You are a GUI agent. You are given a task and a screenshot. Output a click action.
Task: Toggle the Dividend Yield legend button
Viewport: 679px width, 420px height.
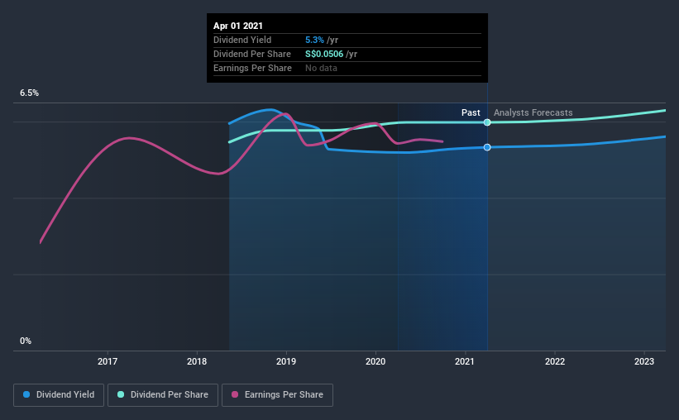click(x=59, y=395)
